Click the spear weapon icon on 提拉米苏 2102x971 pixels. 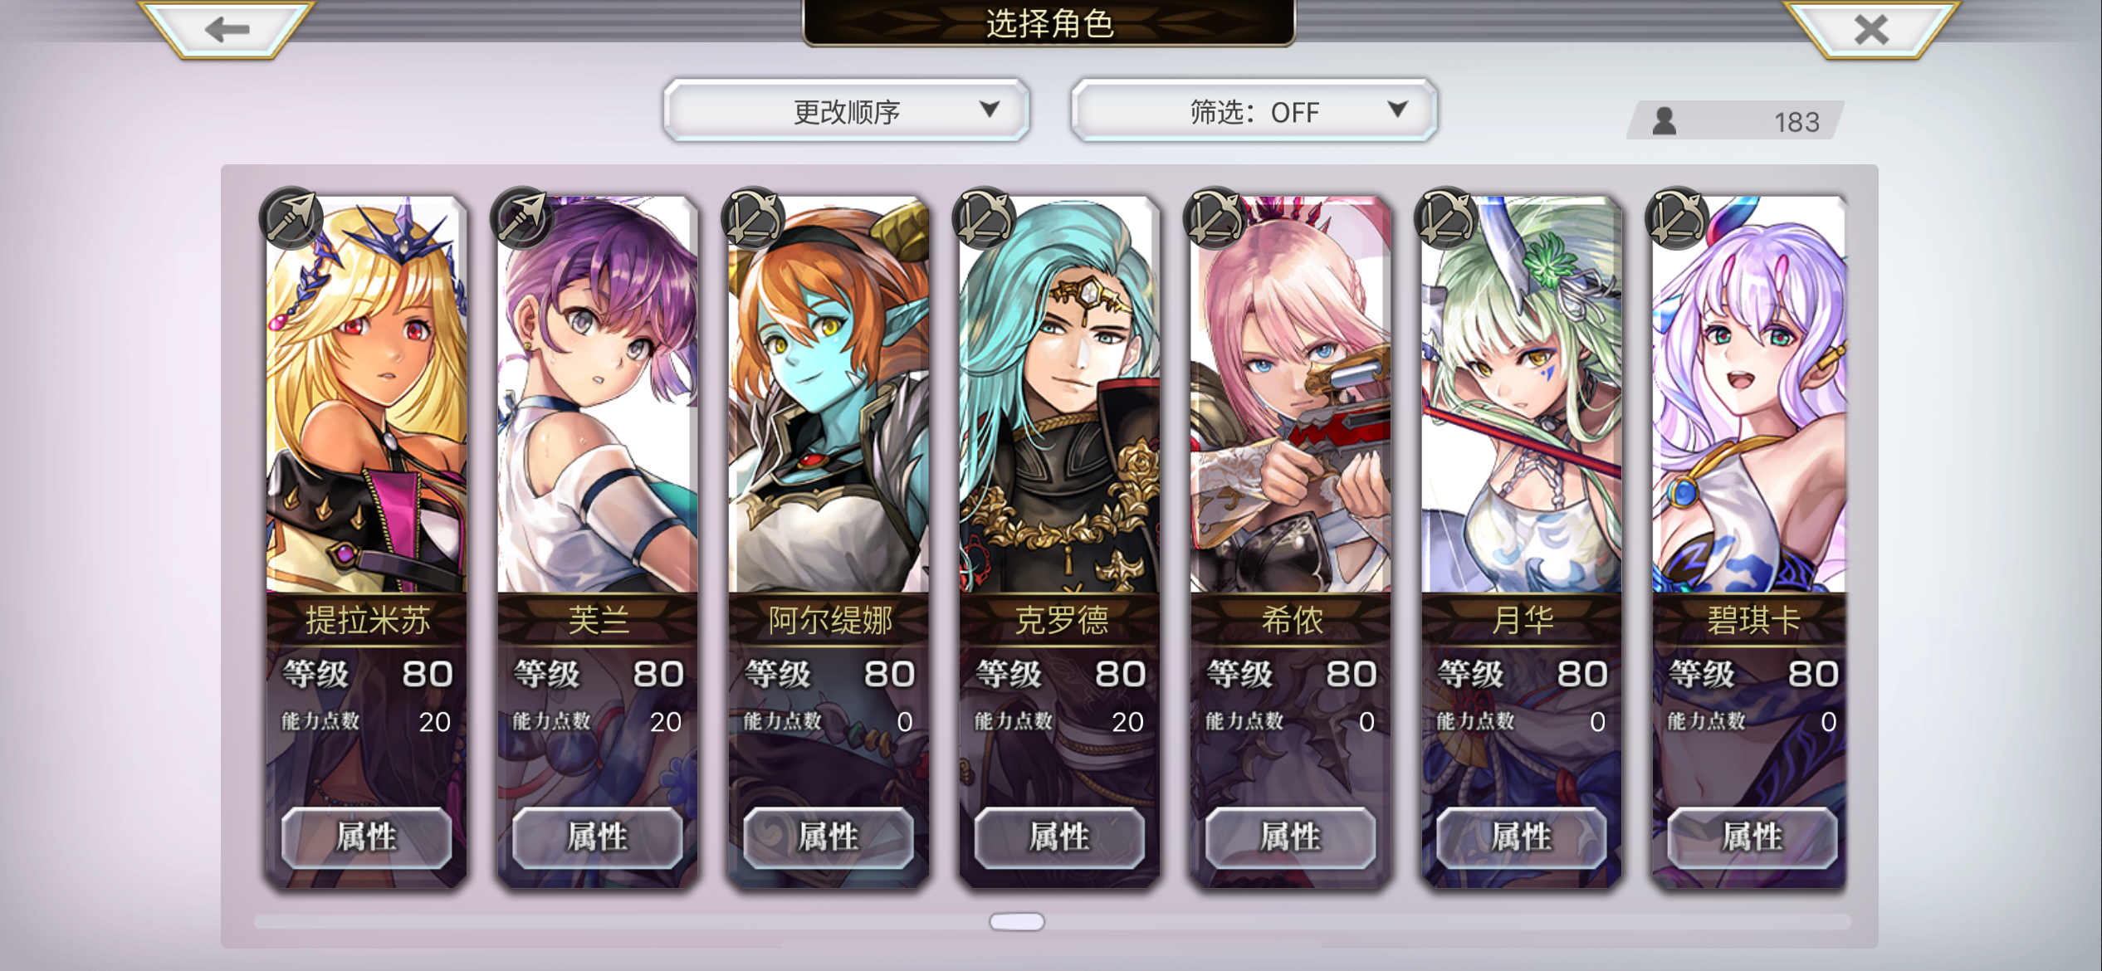(291, 217)
